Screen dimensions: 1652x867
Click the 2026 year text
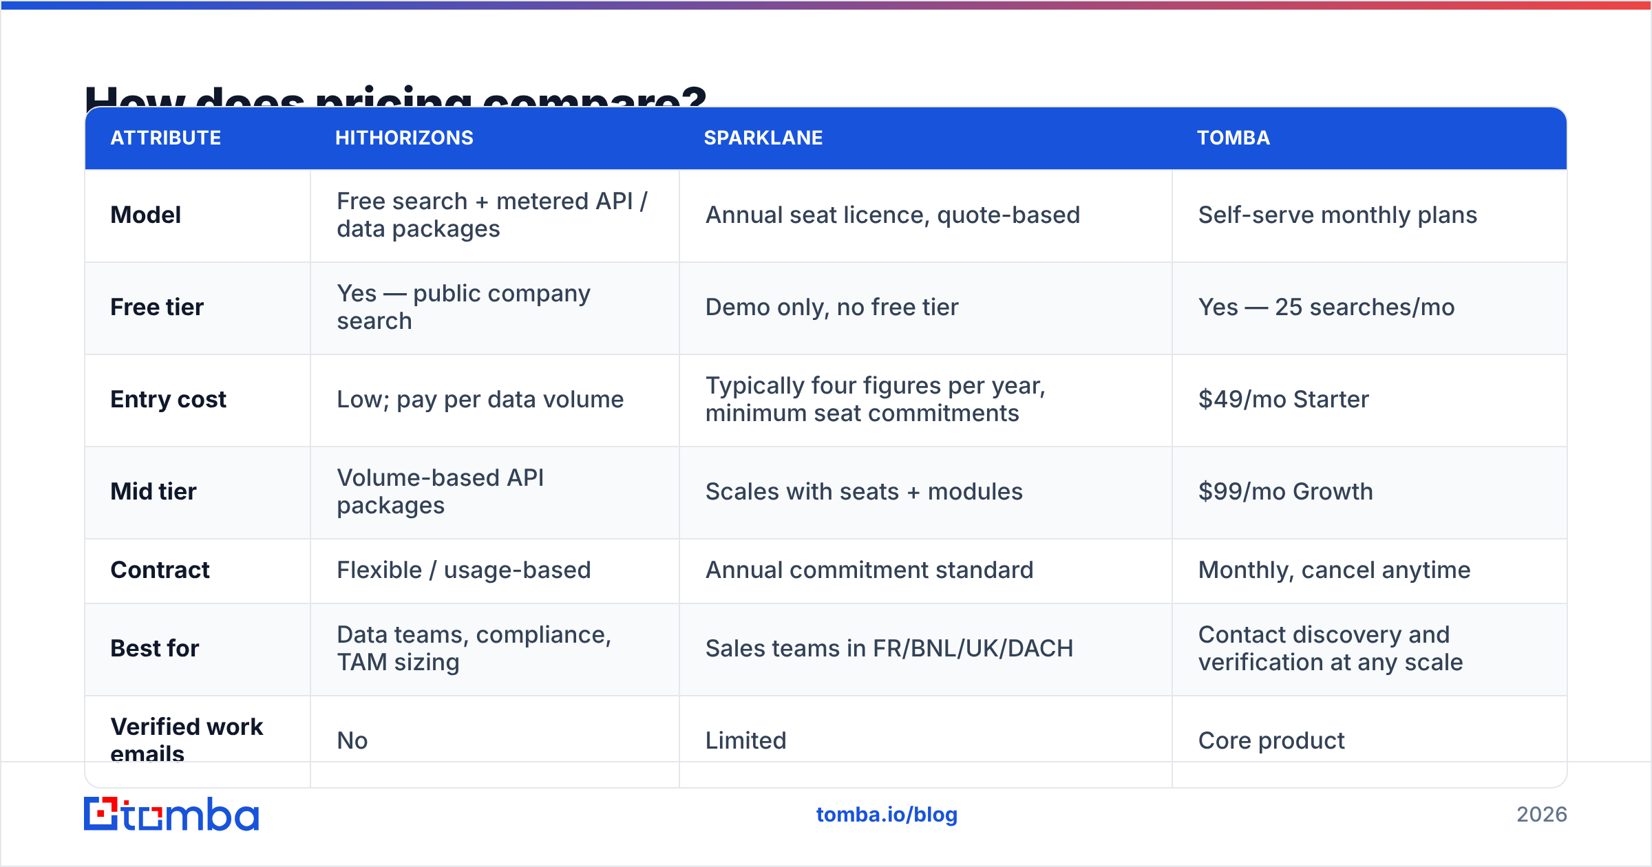1542,815
